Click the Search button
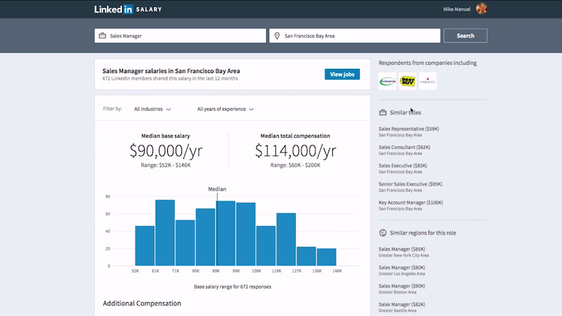The height and width of the screenshot is (316, 562). coord(465,36)
